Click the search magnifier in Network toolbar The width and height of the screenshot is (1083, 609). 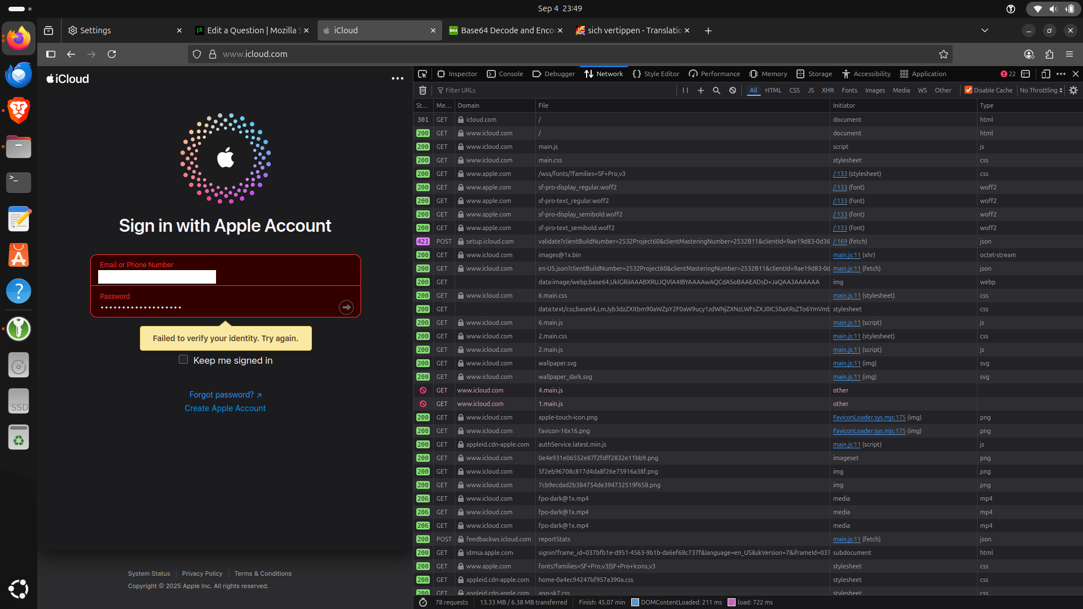click(716, 90)
